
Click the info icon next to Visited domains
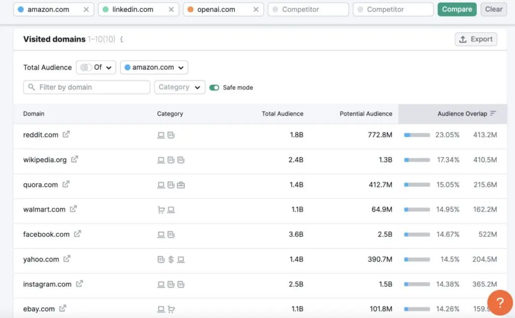[121, 38]
